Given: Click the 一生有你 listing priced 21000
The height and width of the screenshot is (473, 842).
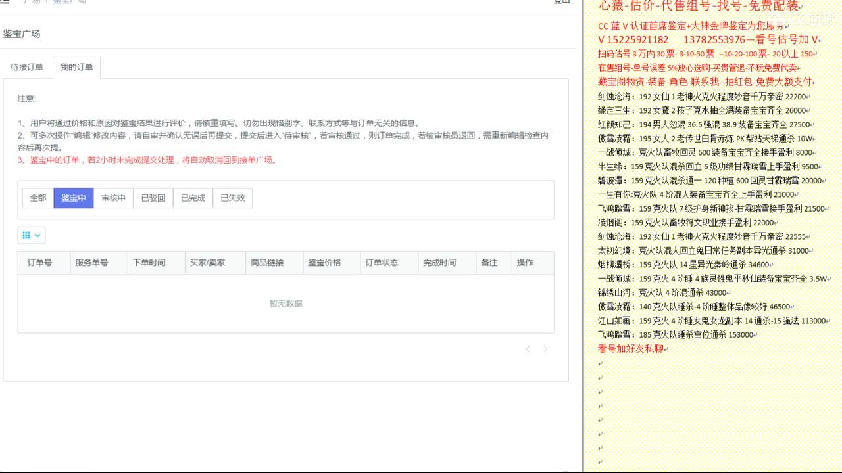Looking at the screenshot, I should click(697, 195).
